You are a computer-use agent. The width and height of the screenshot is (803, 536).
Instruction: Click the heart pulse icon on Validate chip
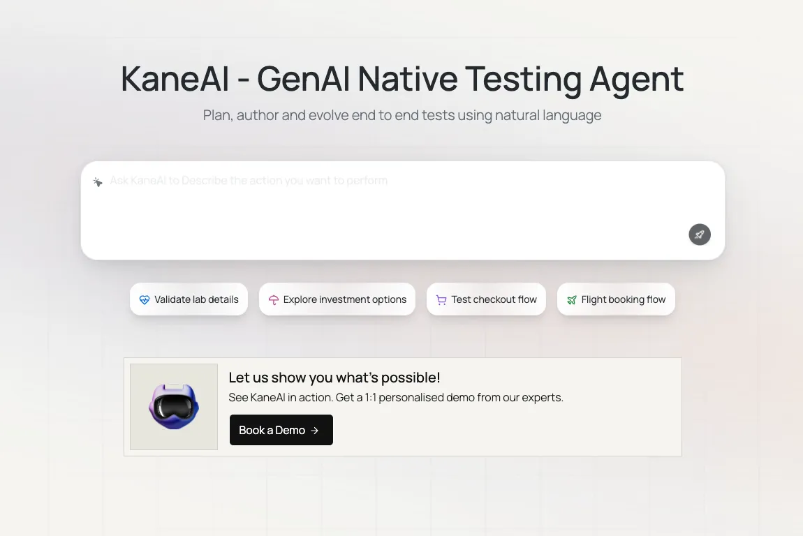point(145,299)
